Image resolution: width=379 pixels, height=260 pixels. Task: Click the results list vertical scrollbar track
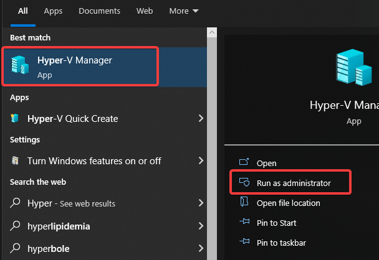click(x=212, y=148)
